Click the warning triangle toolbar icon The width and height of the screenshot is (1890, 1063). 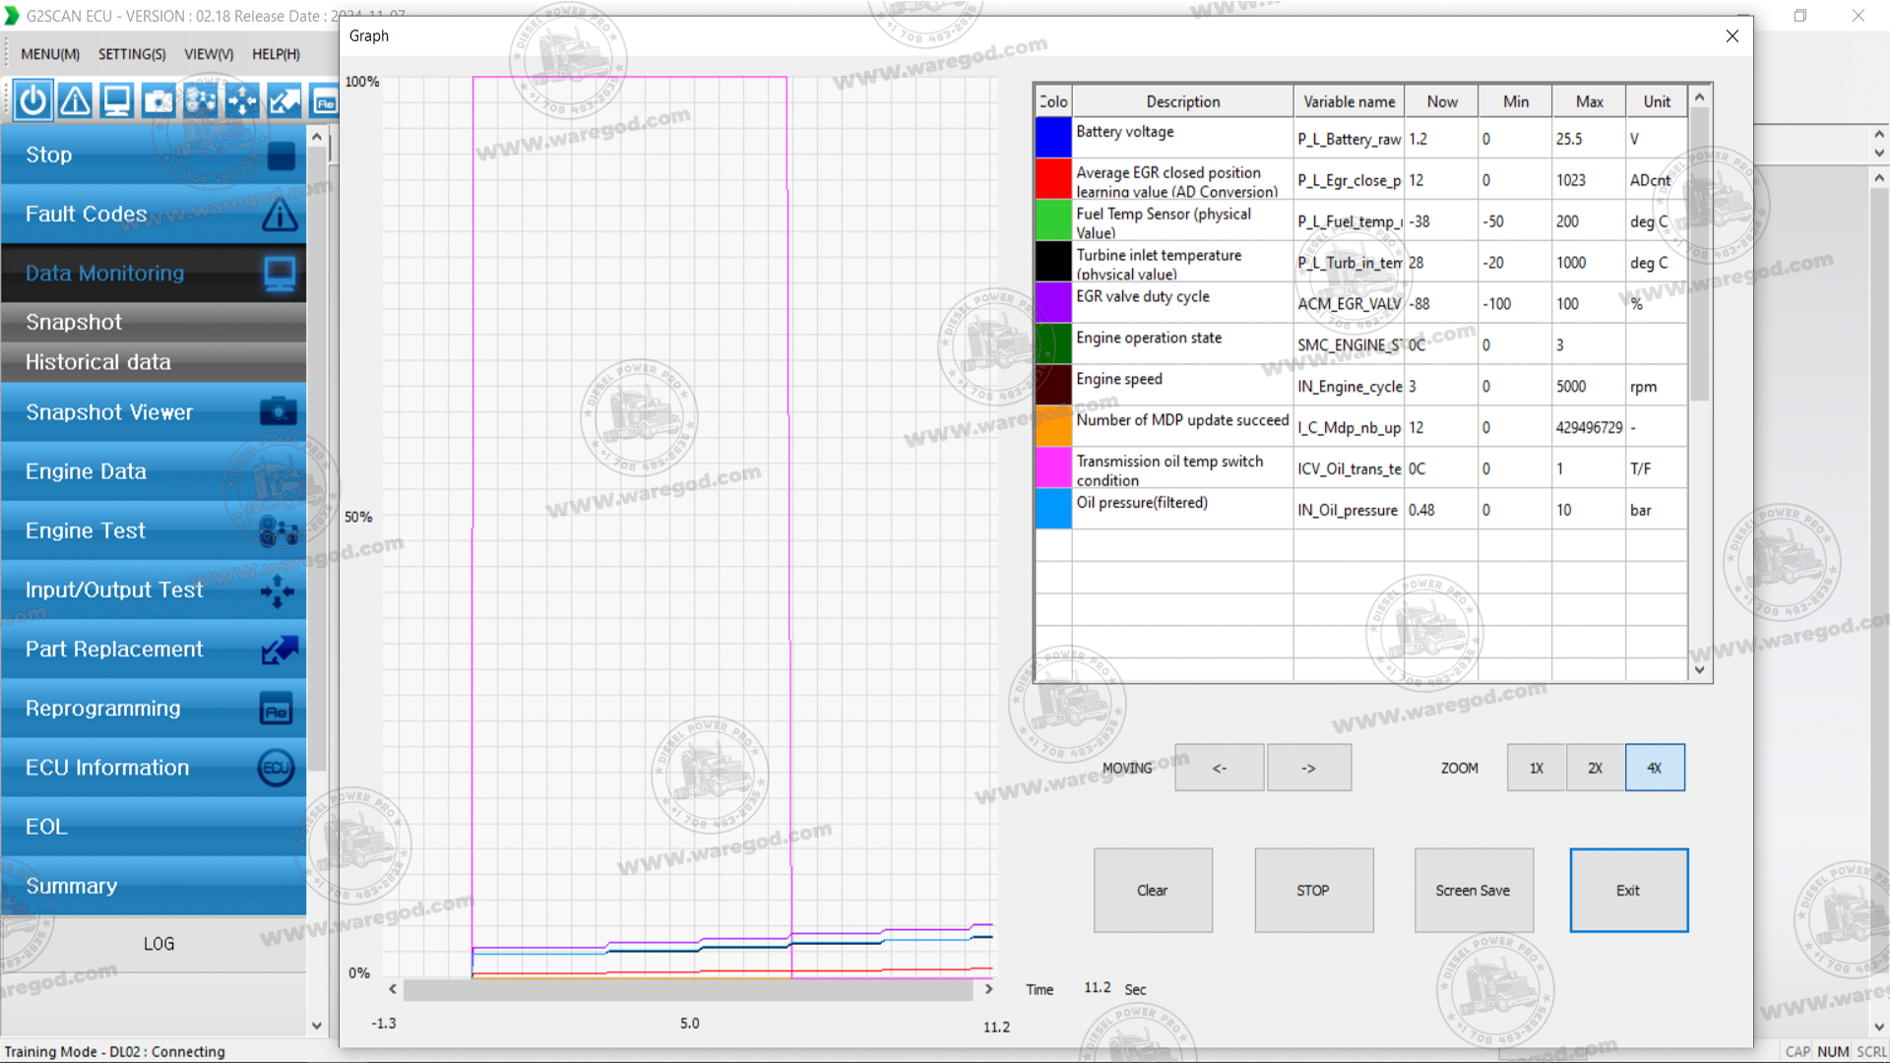[x=75, y=100]
